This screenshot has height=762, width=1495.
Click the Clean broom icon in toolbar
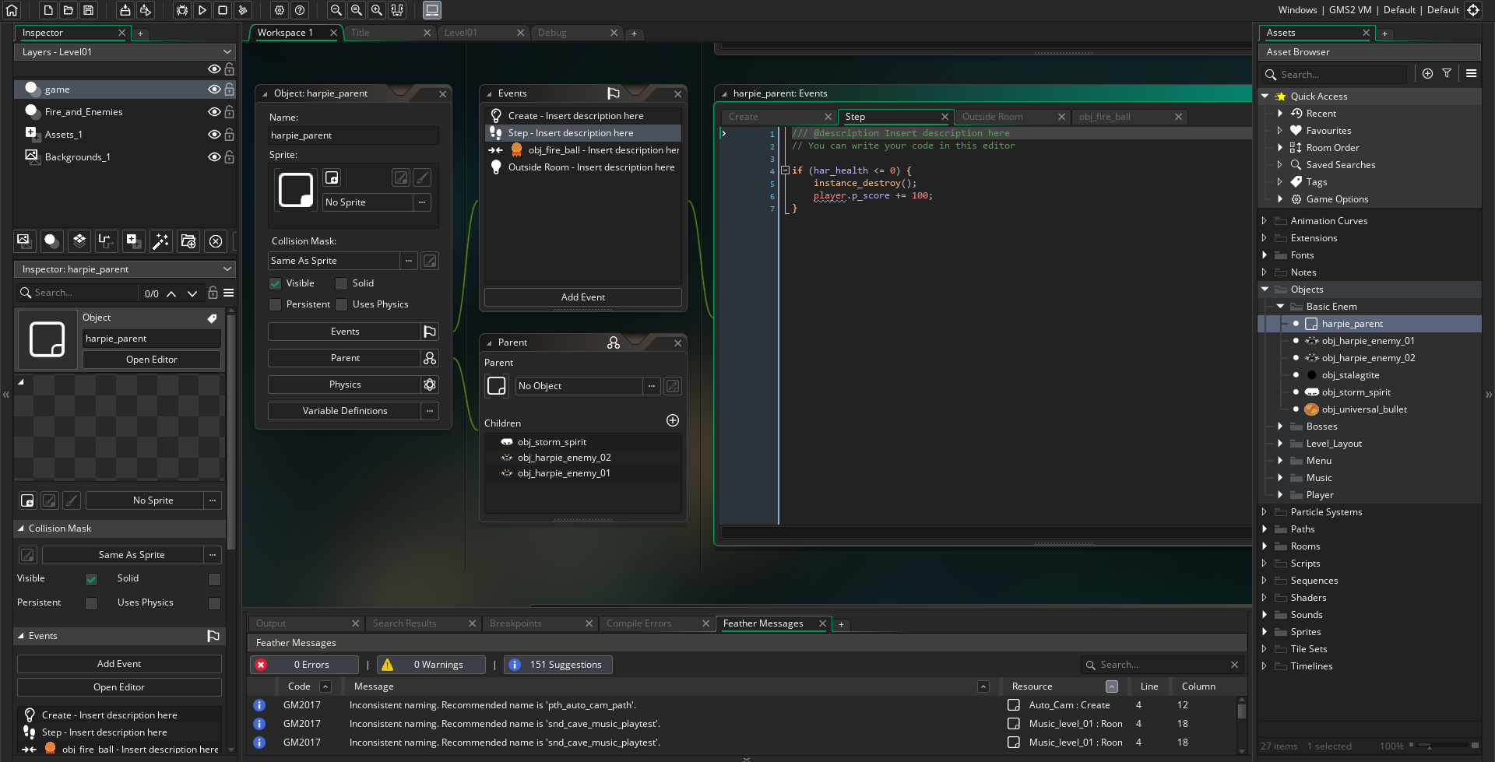243,10
